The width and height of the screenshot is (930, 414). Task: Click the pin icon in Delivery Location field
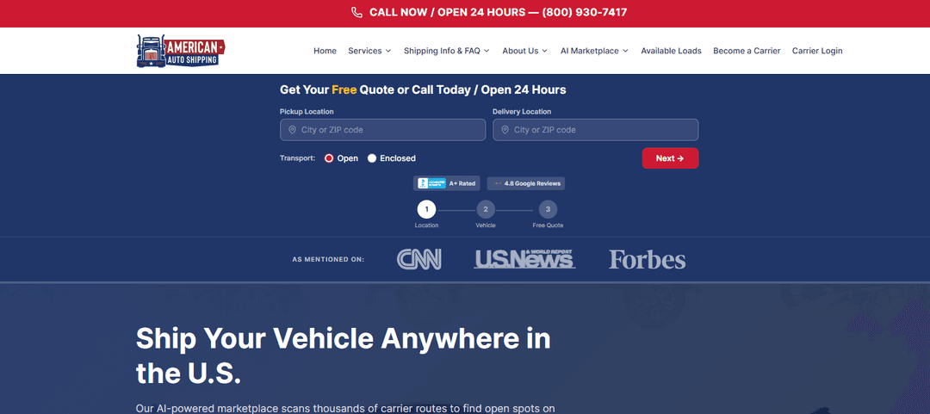pos(505,130)
